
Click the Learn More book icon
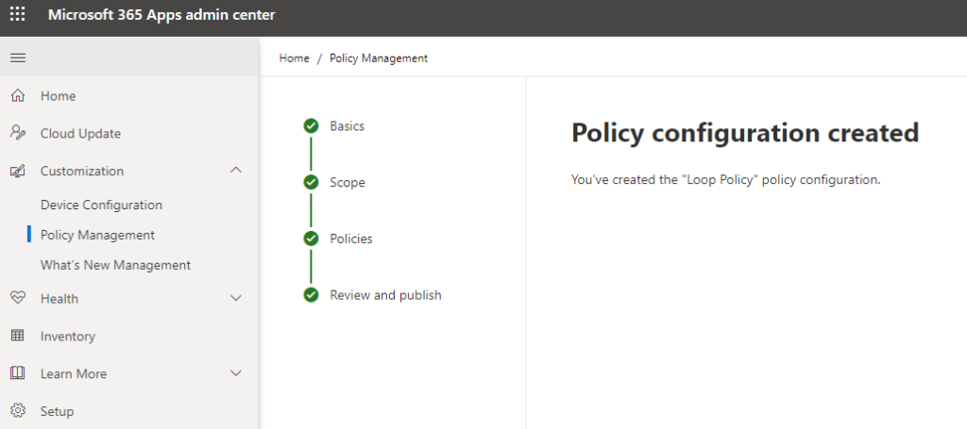click(18, 373)
